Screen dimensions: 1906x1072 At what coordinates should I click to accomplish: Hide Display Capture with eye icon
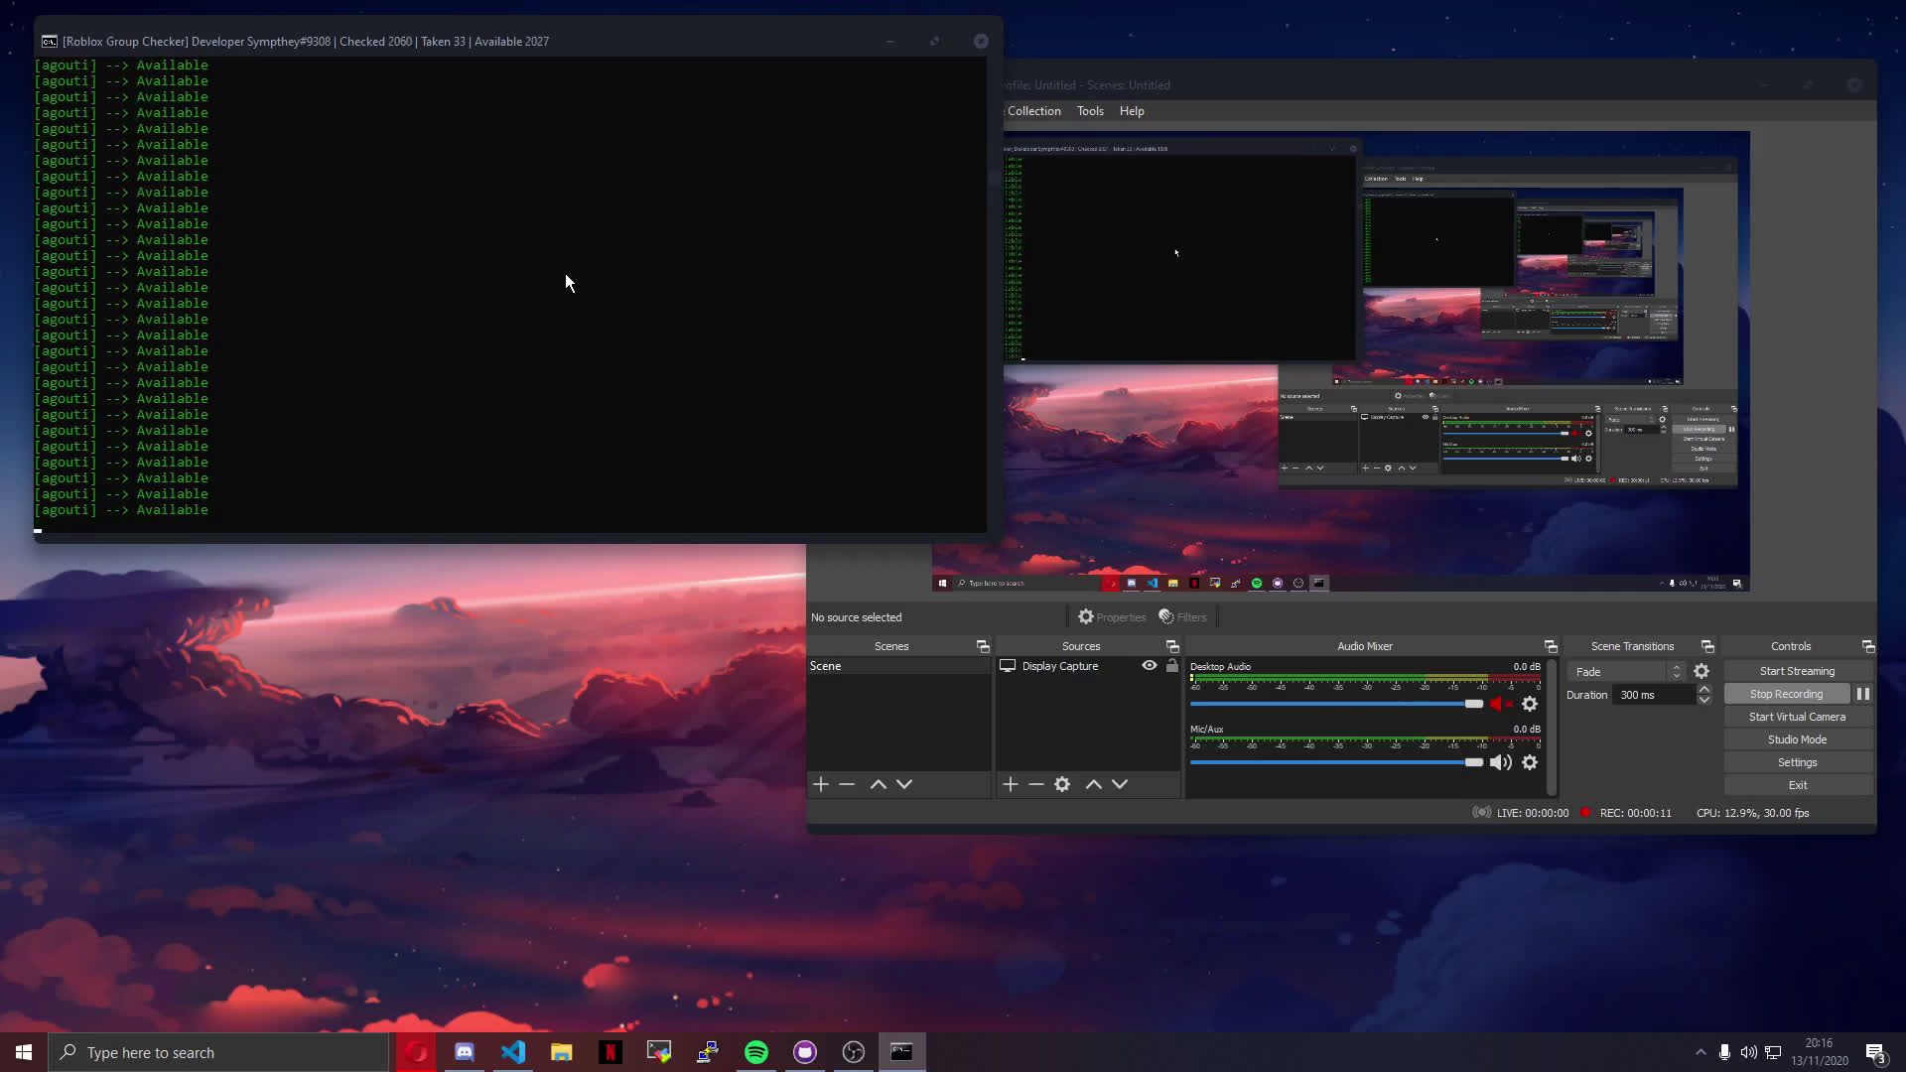[x=1150, y=666]
